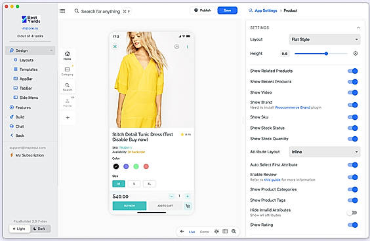This screenshot has width=370, height=241.
Task: Click the App Settings sparkle icon
Action: coord(251,10)
